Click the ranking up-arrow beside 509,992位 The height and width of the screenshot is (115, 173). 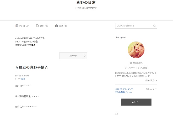[x=156, y=89]
